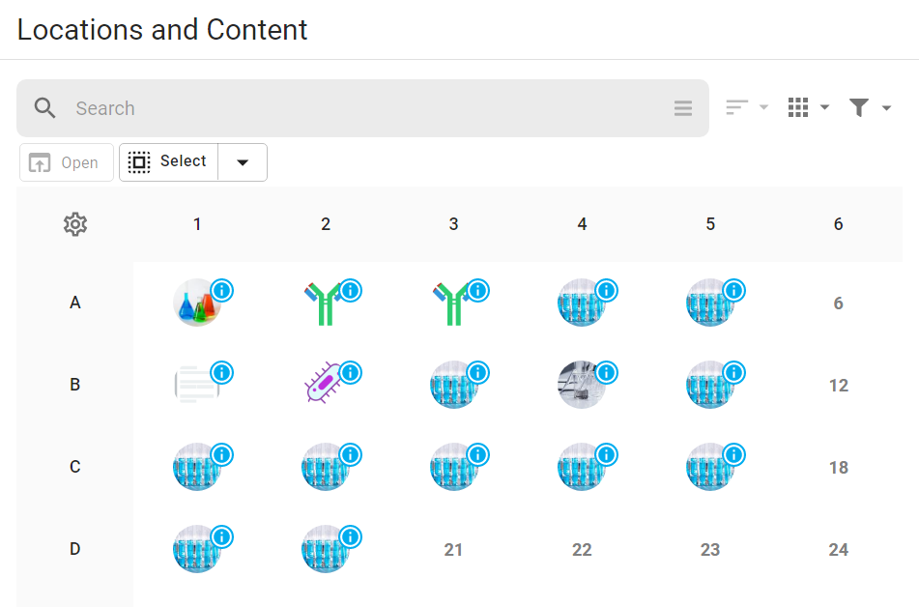Focus the Search input field
919x607 pixels.
pyautogui.click(x=369, y=108)
